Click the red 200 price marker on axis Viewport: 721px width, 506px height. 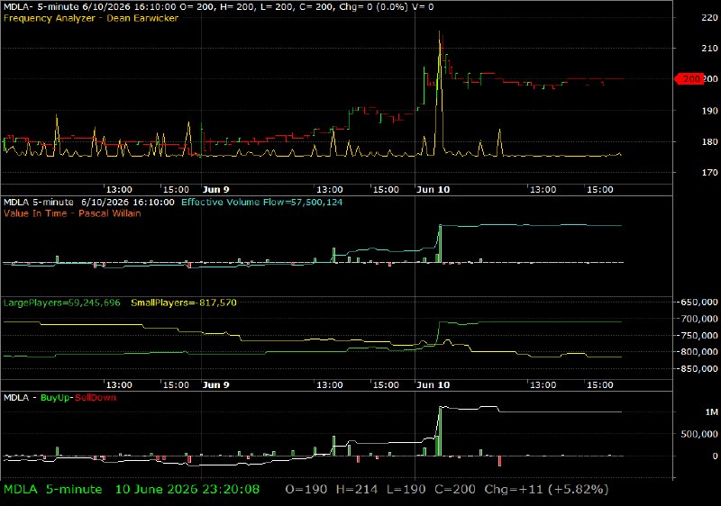(x=689, y=79)
